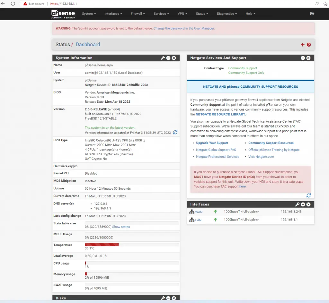Open the Diagnostics dropdown menu
The height and width of the screenshot is (303, 329).
click(227, 13)
